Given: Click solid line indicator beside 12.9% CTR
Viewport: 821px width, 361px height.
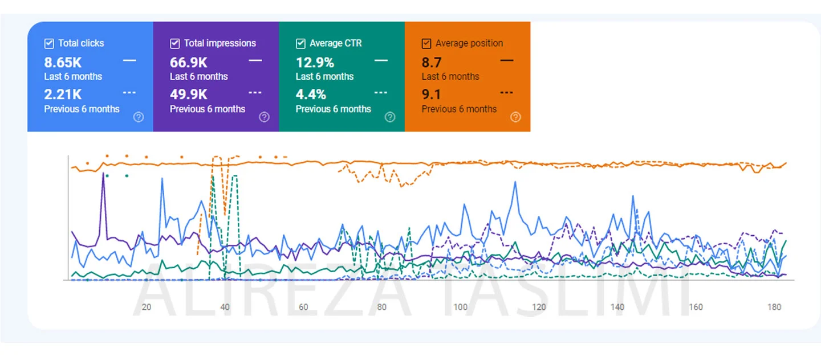Looking at the screenshot, I should 381,60.
